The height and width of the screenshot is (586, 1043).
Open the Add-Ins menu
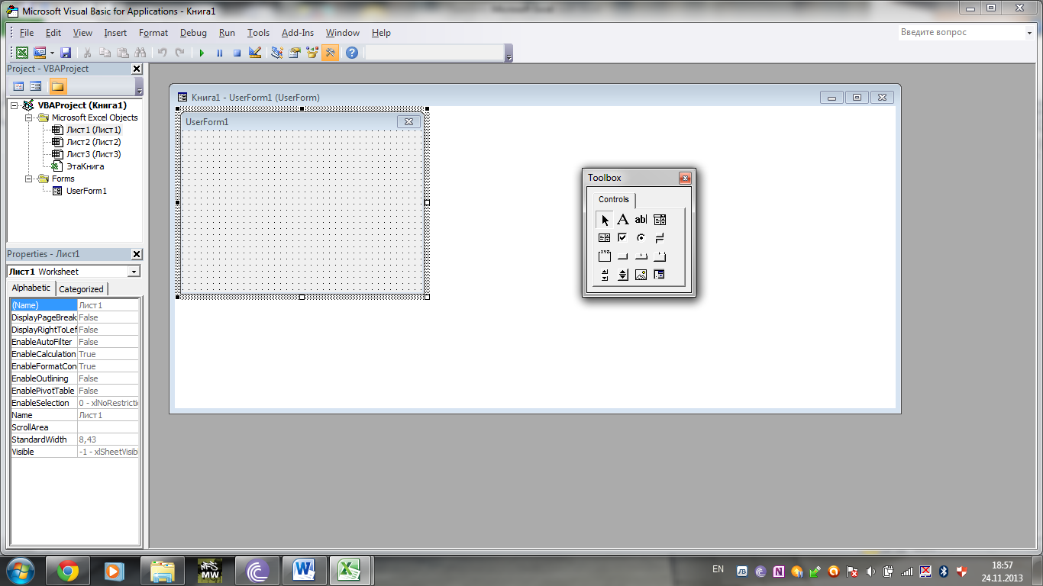[298, 33]
